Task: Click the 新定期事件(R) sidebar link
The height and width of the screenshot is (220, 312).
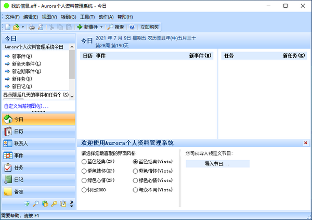Action: click(x=27, y=71)
